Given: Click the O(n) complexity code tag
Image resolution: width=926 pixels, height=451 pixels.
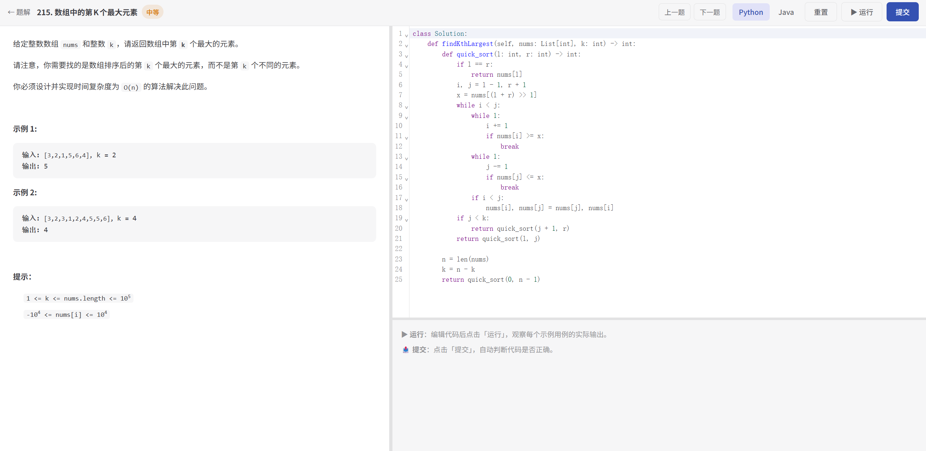Looking at the screenshot, I should (131, 87).
